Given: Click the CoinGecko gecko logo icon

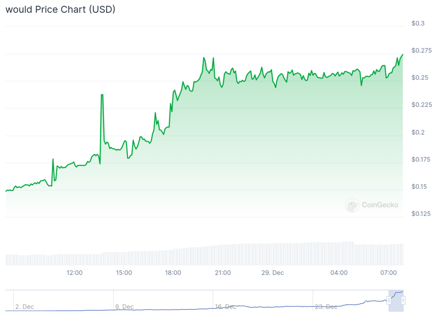Looking at the screenshot, I should 352,205.
